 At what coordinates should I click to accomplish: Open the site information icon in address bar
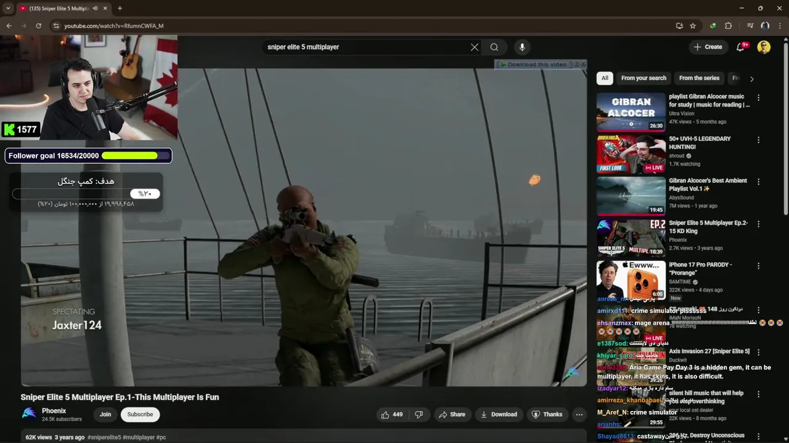coord(56,26)
